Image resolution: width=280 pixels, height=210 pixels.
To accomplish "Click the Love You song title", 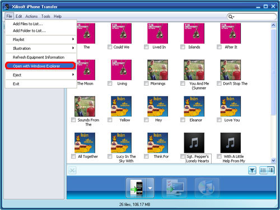I will [x=232, y=120].
